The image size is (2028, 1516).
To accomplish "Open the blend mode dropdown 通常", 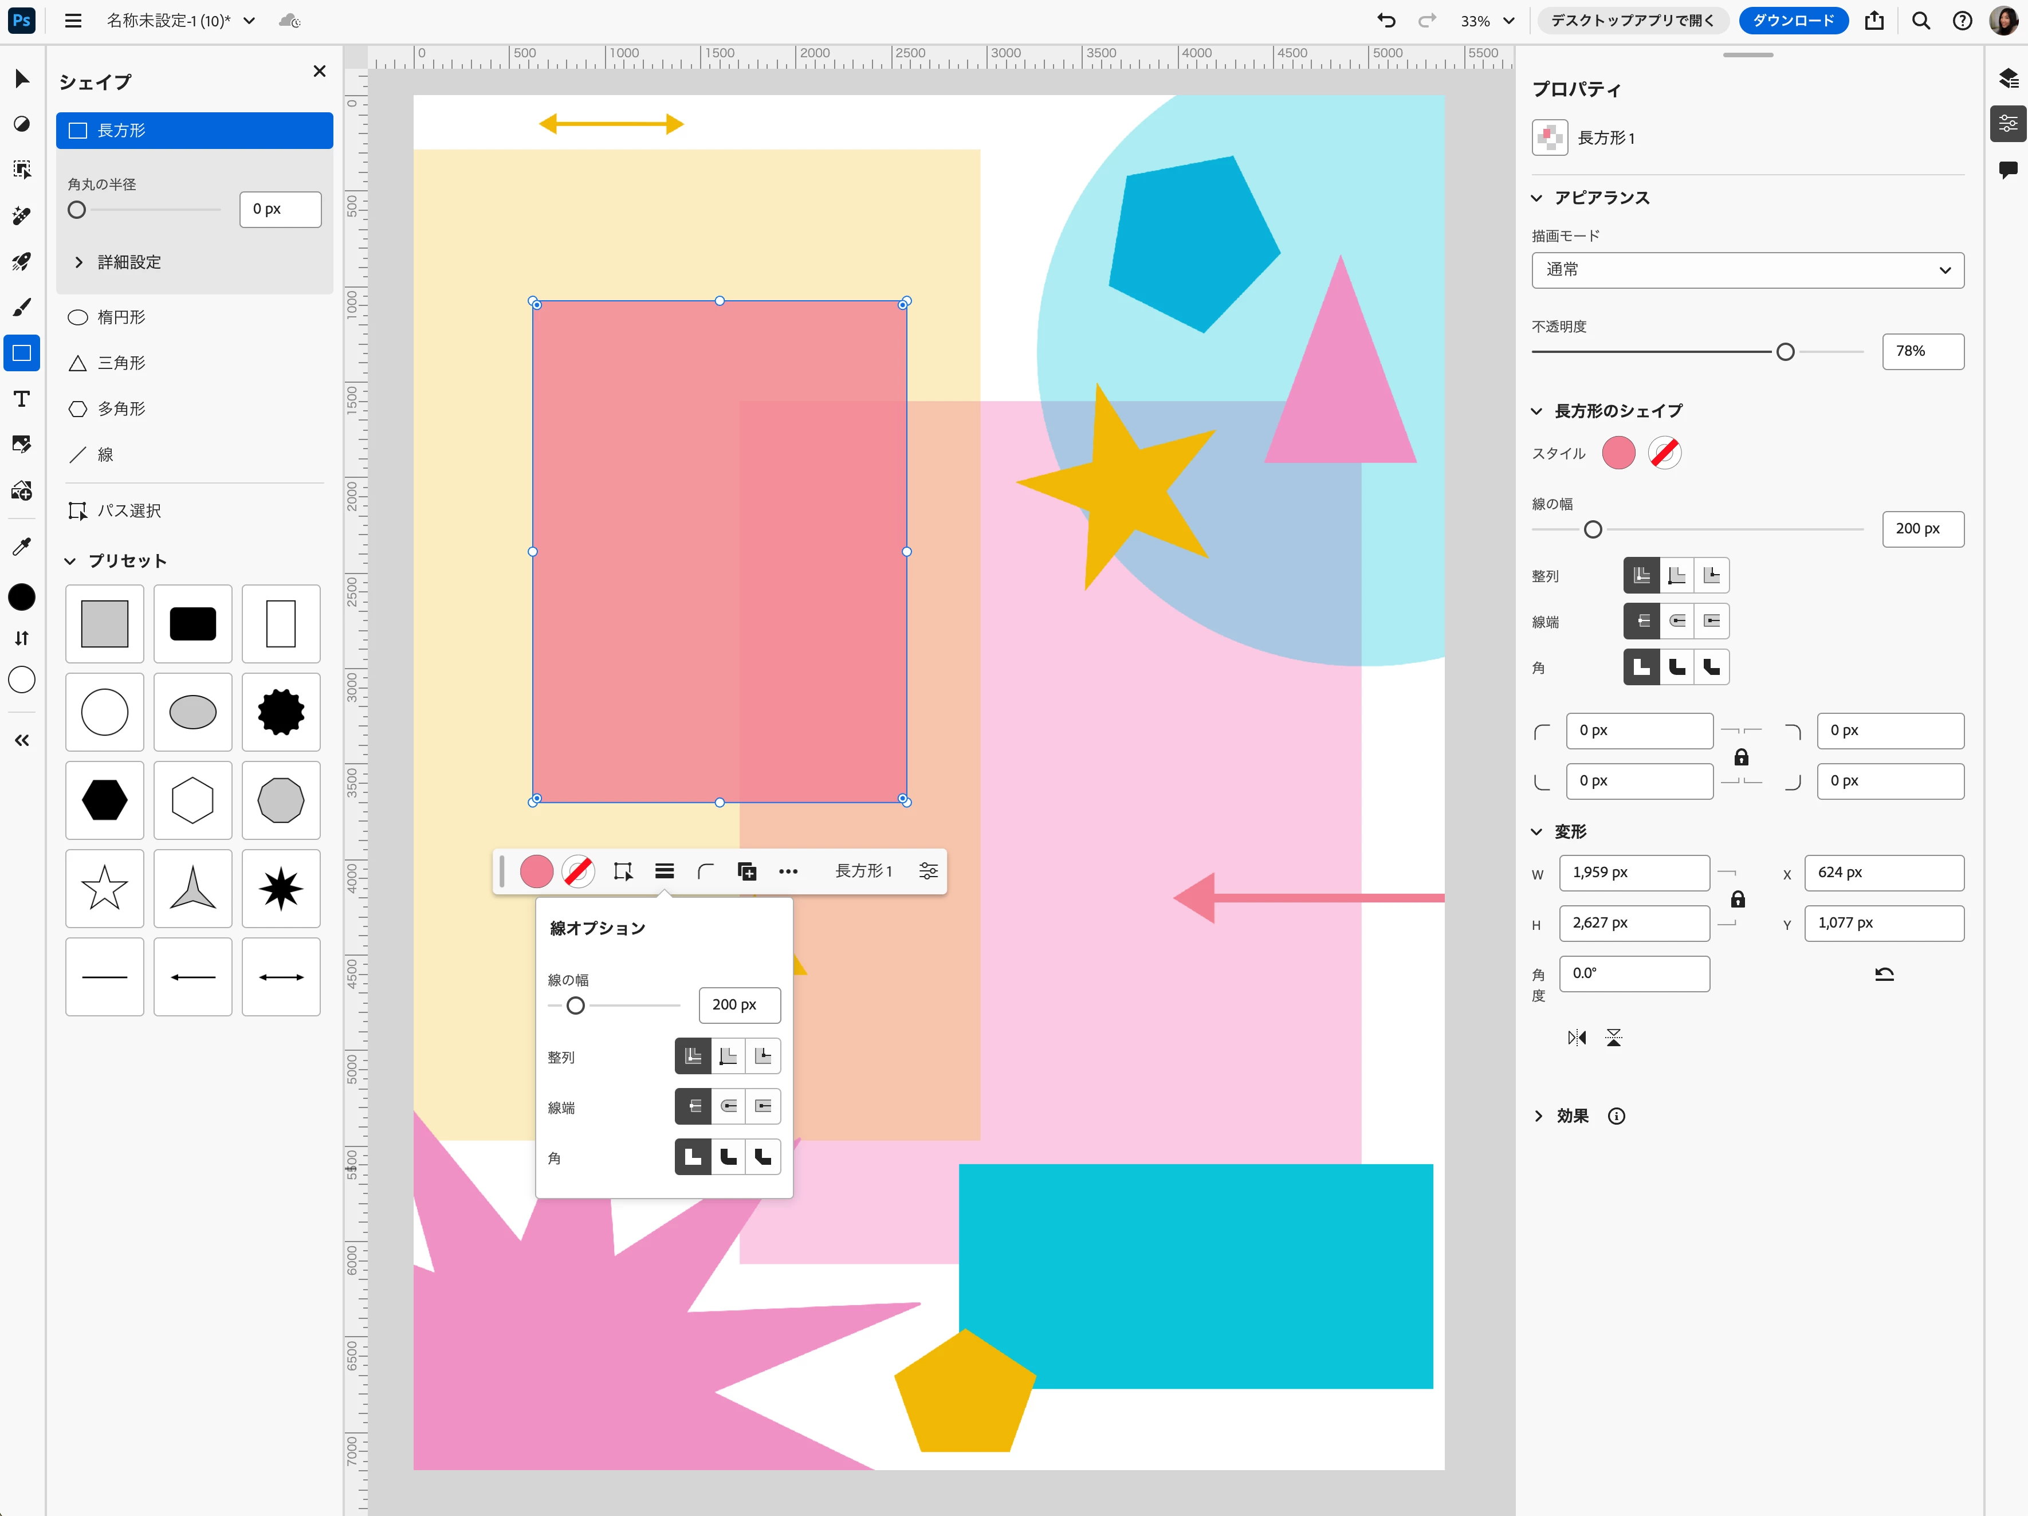I will 1747,270.
